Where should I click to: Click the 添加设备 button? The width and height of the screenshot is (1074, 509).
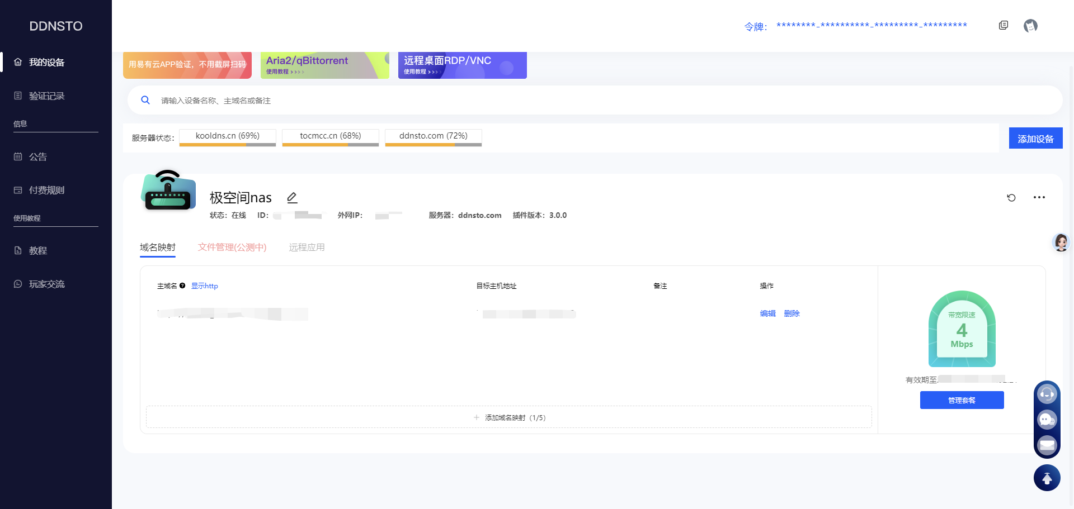[x=1035, y=139]
